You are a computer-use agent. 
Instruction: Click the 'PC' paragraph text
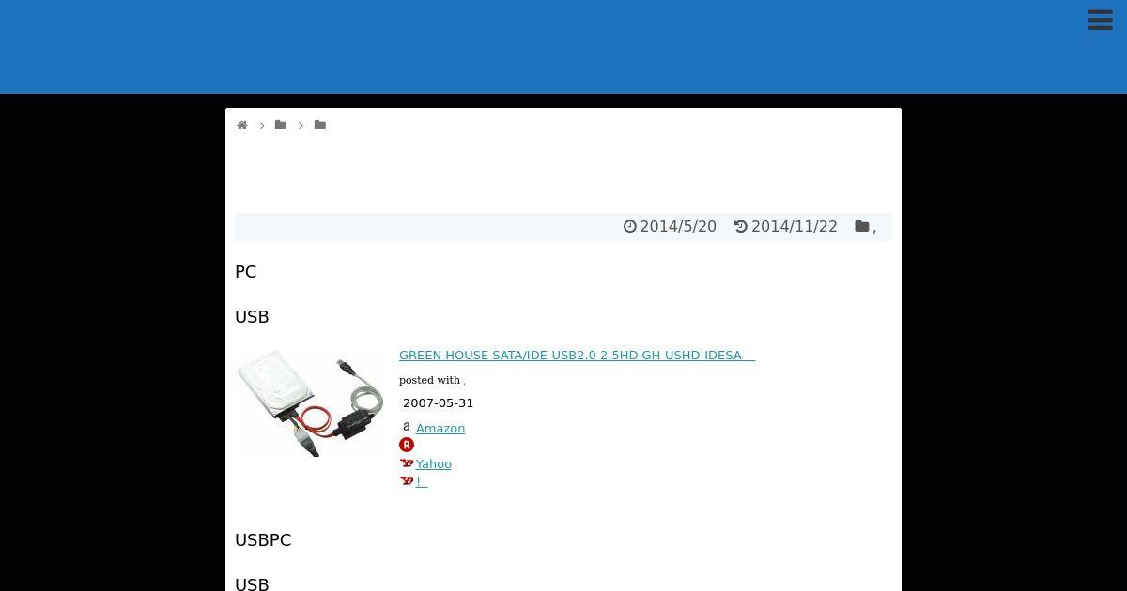coord(246,271)
